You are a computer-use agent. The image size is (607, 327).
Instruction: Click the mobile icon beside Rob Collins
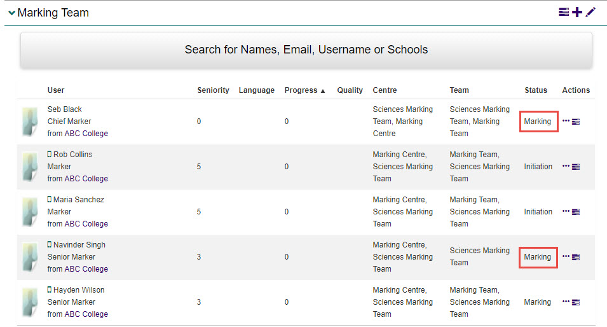tap(50, 155)
